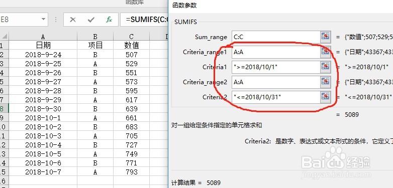Select value cell 551
Viewport: 393px width, 188px height.
(x=131, y=73)
